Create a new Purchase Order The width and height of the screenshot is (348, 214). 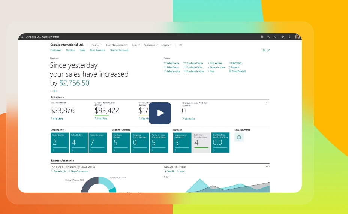(x=193, y=67)
